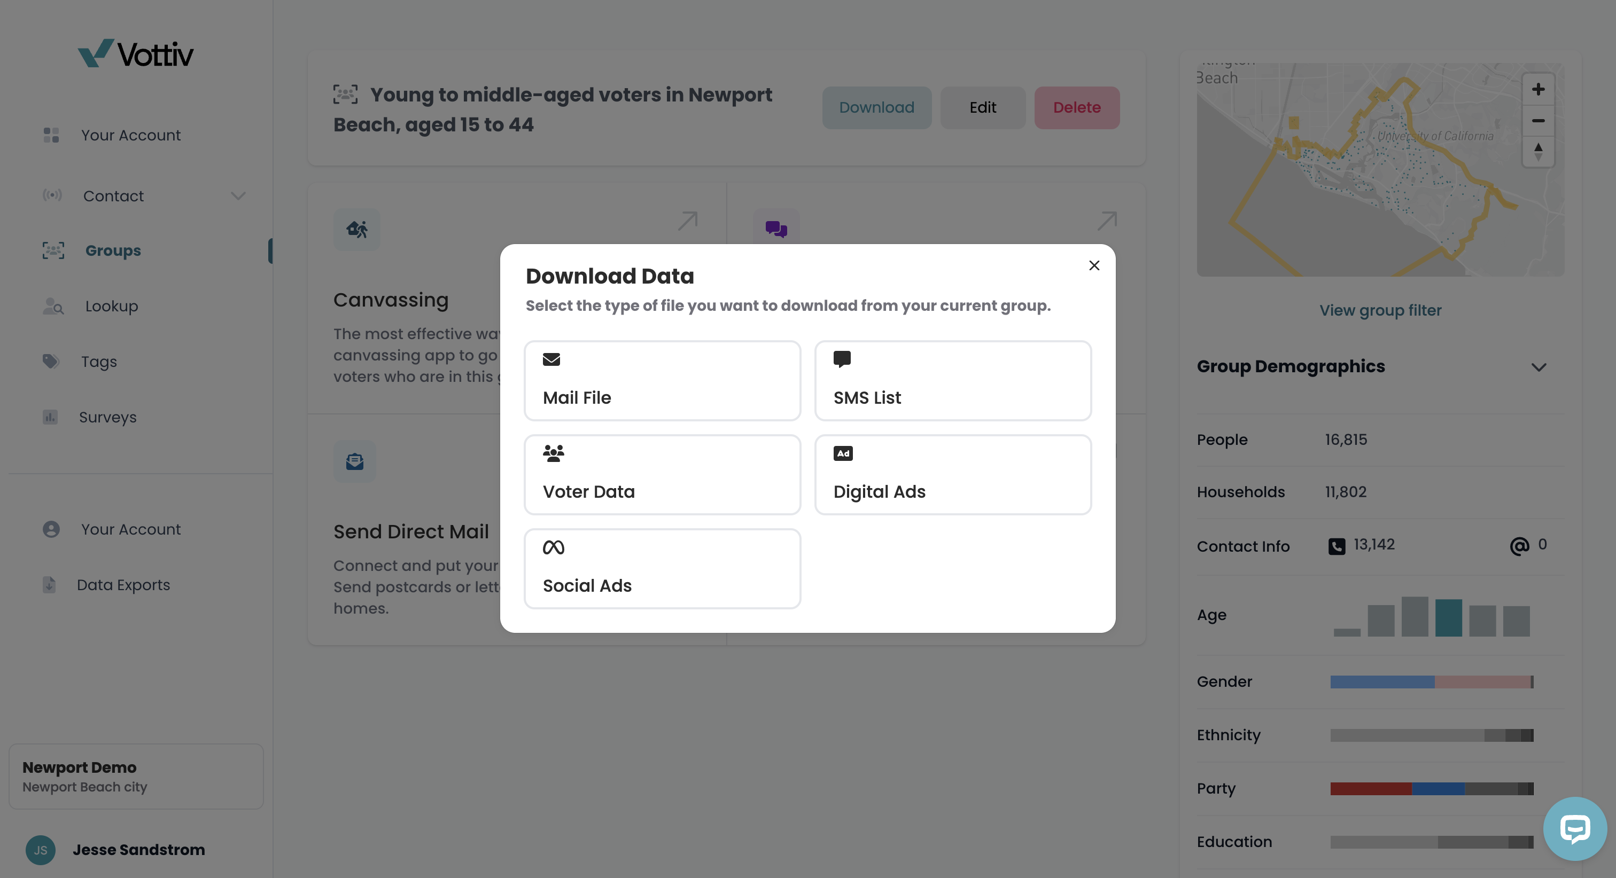Click the Contact broadcast icon
Viewport: 1616px width, 878px height.
click(52, 195)
